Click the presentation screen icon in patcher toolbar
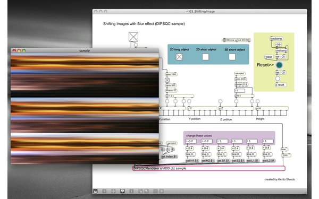319x199 pixels. [x=122, y=191]
